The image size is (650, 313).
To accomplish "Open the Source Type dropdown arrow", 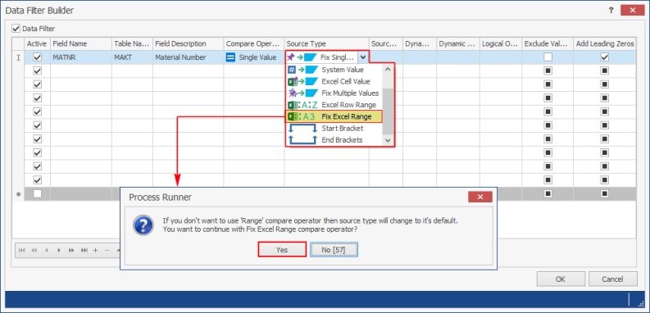I will [x=363, y=57].
